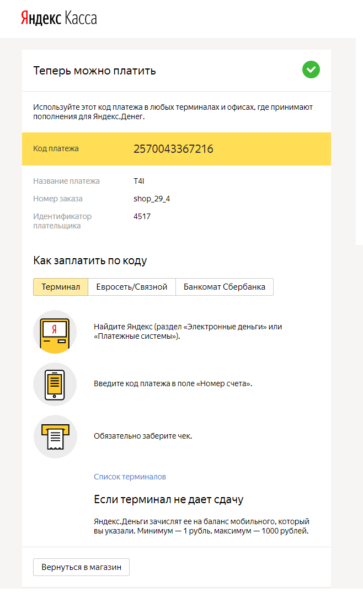Click the Теперь можно платить heading
The image size is (363, 592).
94,71
